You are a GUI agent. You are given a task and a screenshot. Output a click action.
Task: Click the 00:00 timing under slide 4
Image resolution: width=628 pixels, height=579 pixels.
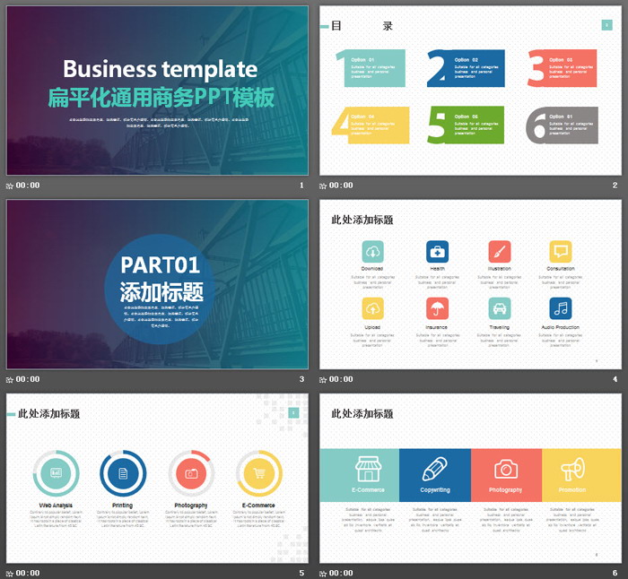[341, 379]
